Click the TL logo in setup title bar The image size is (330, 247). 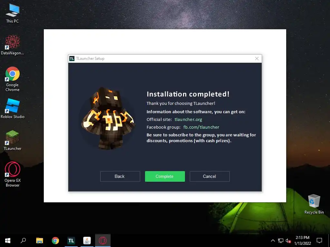pyautogui.click(x=72, y=59)
